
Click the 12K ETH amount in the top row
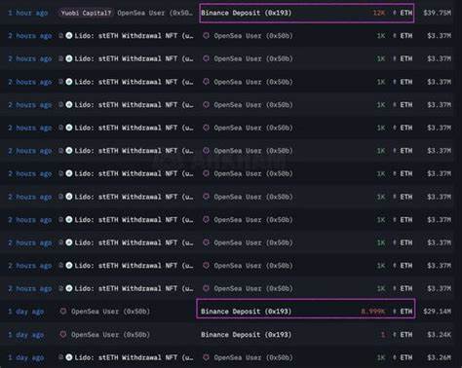(x=379, y=13)
